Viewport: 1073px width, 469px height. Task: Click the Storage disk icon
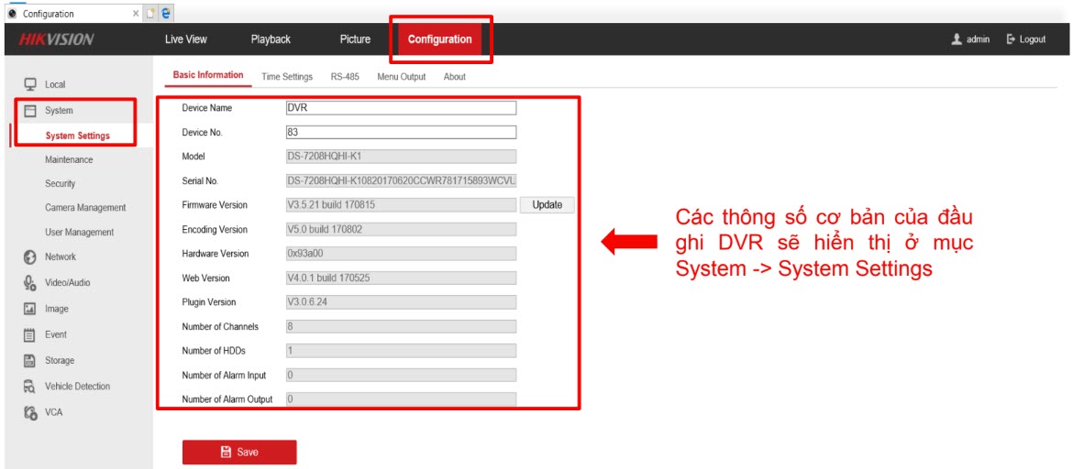tap(29, 361)
